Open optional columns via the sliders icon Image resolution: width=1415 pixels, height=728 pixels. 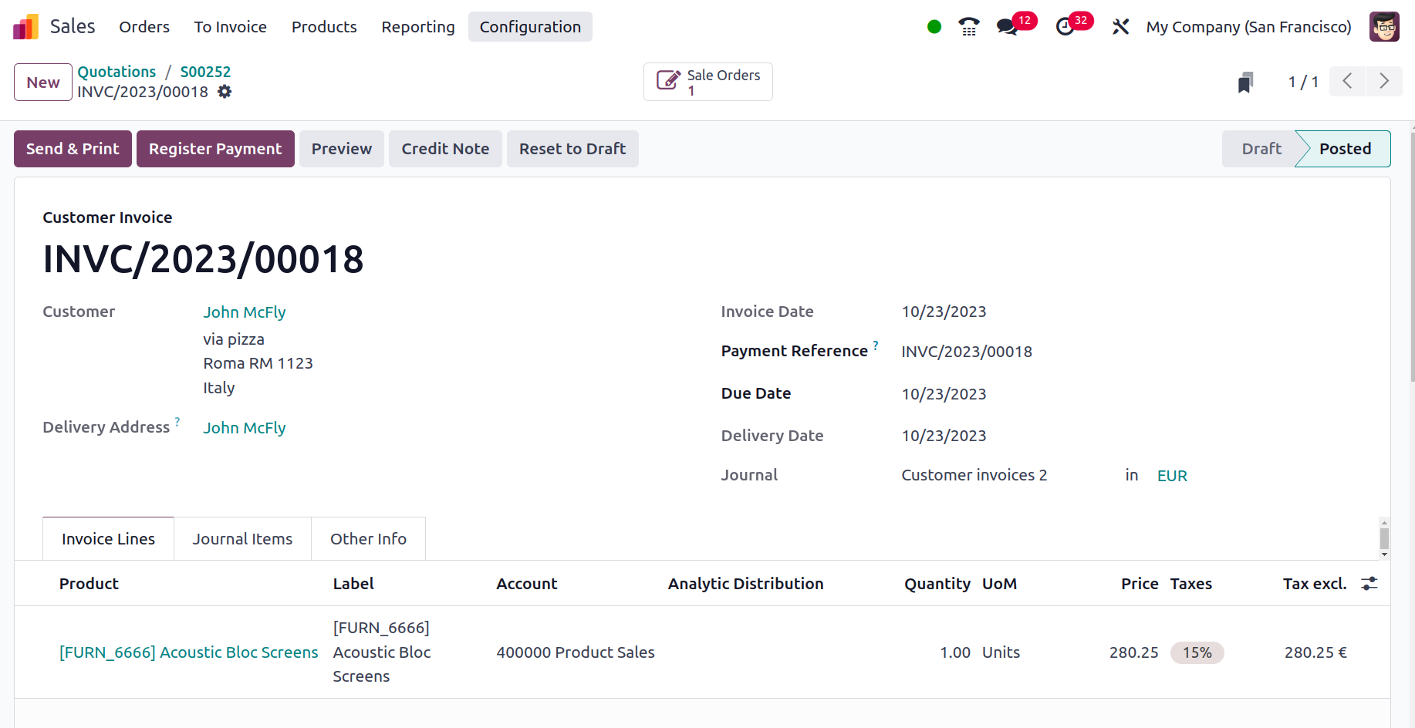click(x=1369, y=584)
